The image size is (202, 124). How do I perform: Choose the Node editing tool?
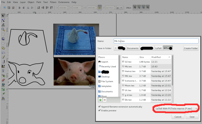coord(3,20)
